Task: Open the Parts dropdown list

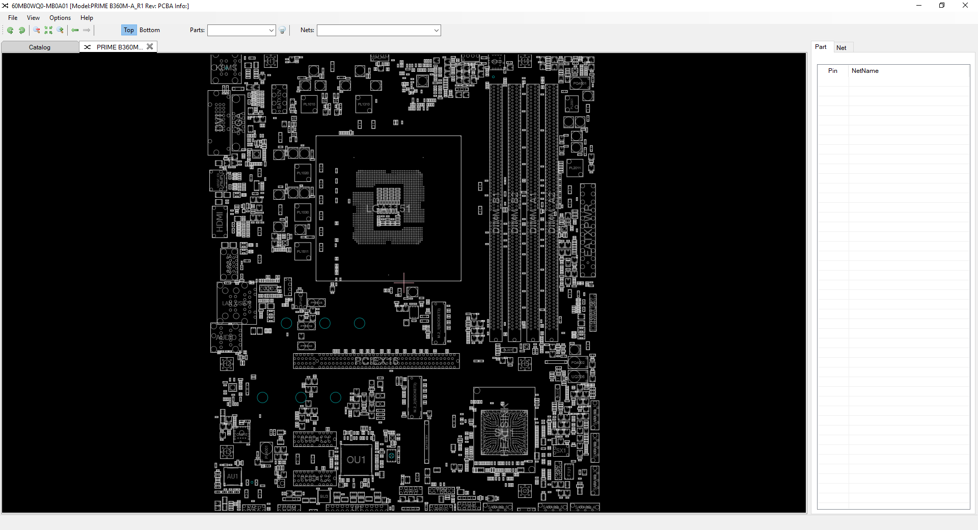Action: click(x=271, y=30)
